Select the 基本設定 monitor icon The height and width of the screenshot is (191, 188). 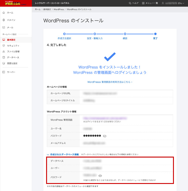pyautogui.click(x=4, y=40)
